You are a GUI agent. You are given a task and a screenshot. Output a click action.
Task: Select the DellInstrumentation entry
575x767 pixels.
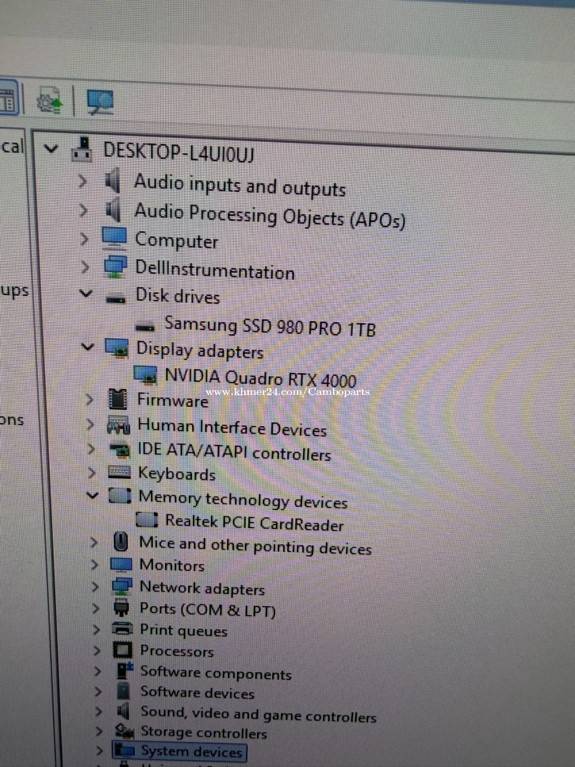click(x=215, y=270)
